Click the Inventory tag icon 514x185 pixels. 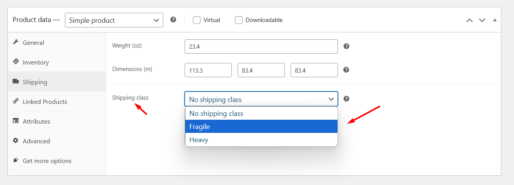pos(16,62)
